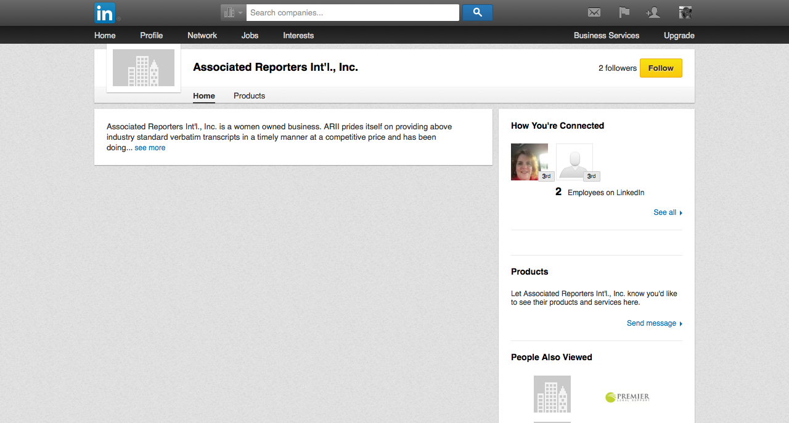The height and width of the screenshot is (423, 789).
Task: Click the Upgrade link
Action: 679,35
